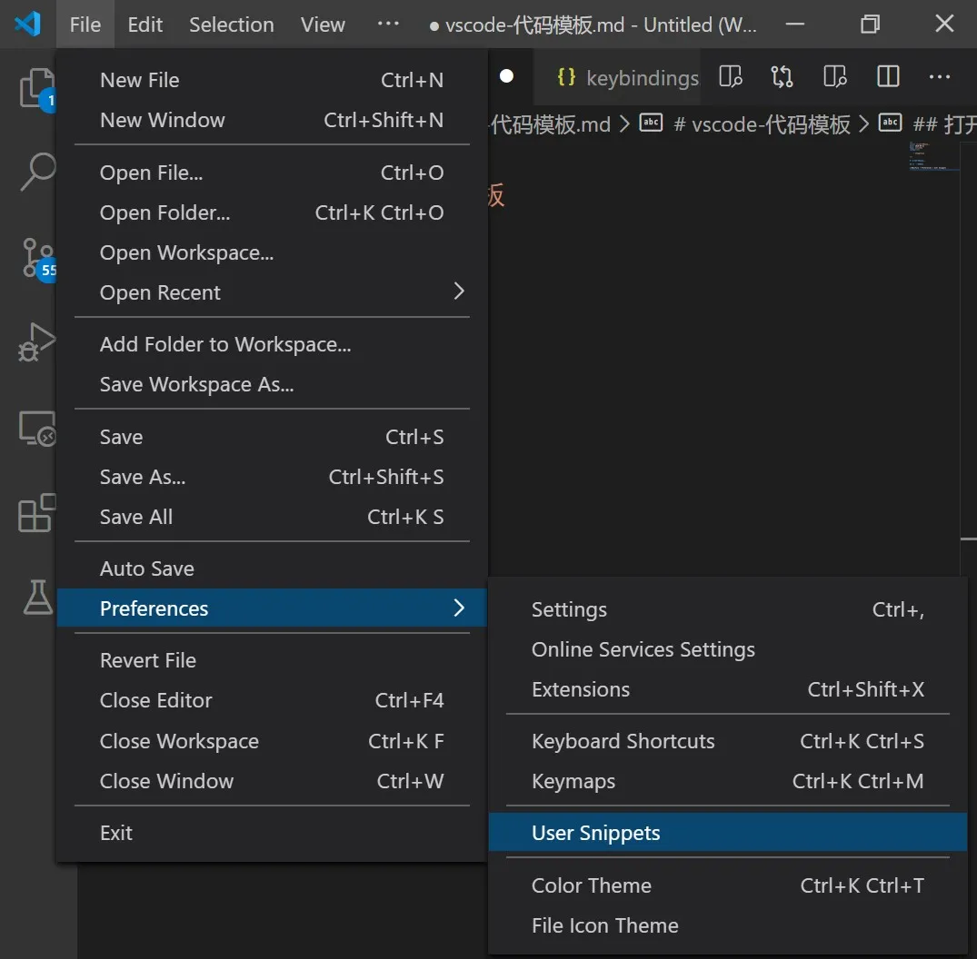Screen dimensions: 977x959
Task: Click the compare changes arrows icon
Action: click(782, 77)
